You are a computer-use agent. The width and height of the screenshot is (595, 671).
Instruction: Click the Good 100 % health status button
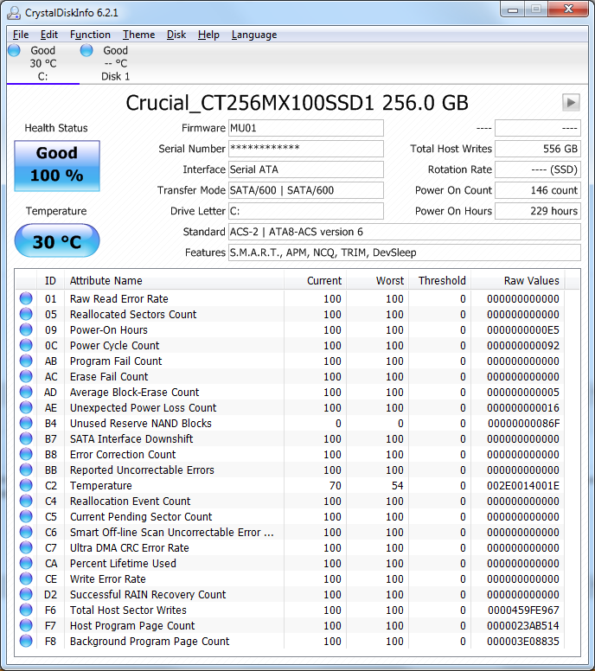[57, 164]
